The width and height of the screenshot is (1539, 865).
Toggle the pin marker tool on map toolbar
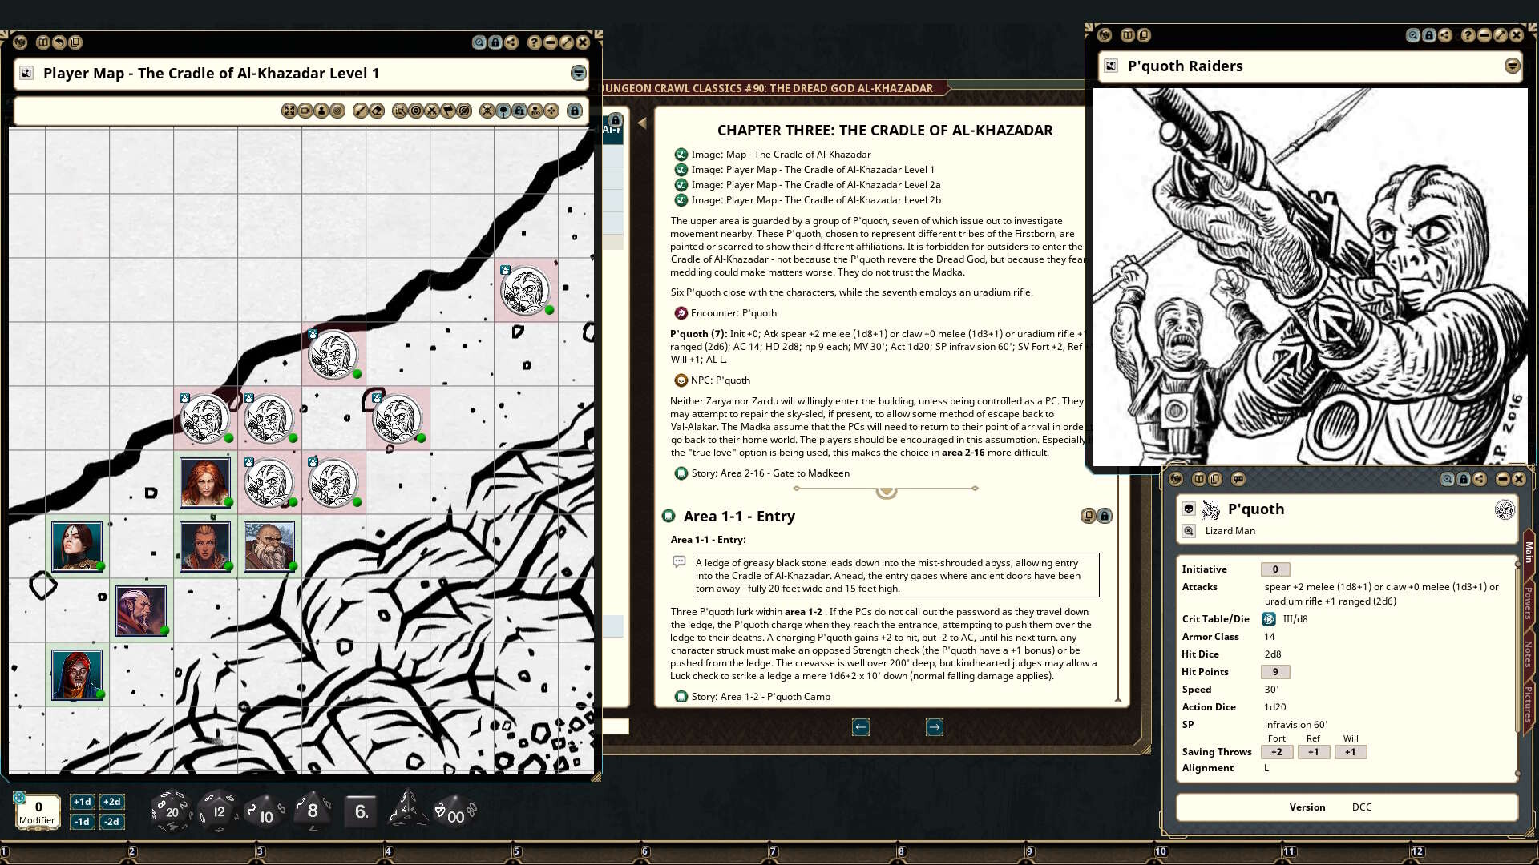pos(503,111)
